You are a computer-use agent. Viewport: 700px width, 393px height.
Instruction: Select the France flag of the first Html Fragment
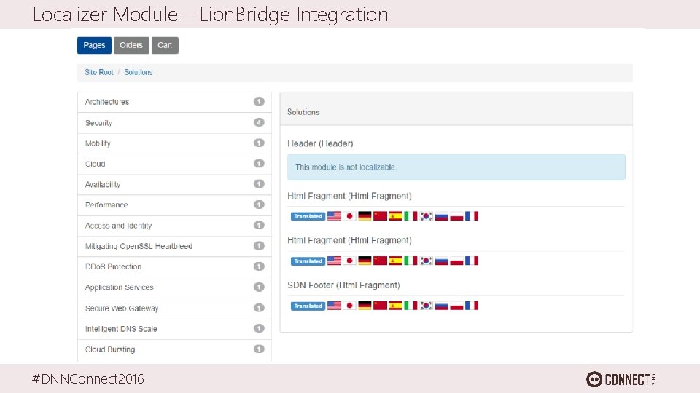[472, 216]
